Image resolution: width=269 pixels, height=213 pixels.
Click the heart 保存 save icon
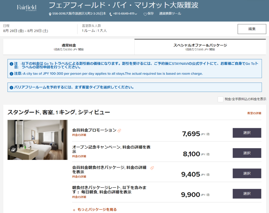point(145,14)
